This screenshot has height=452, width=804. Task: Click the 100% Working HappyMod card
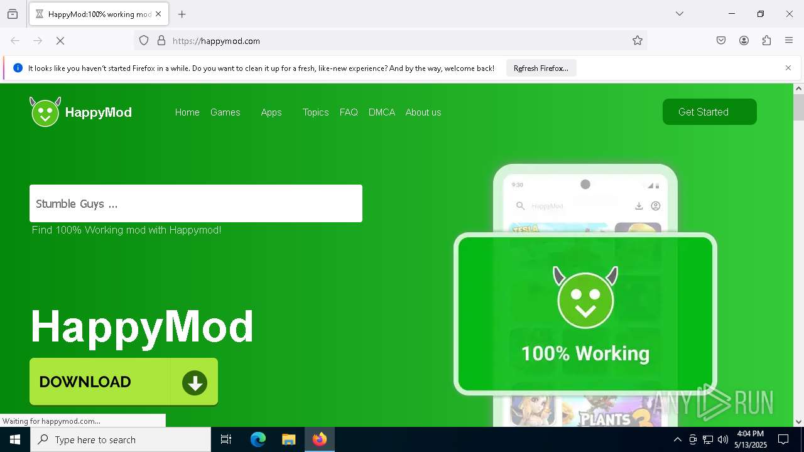click(x=585, y=314)
